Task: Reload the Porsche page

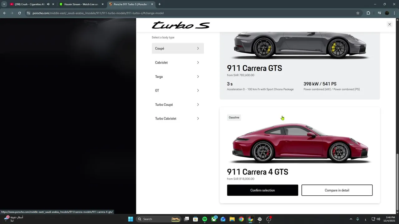Action: click(19, 13)
